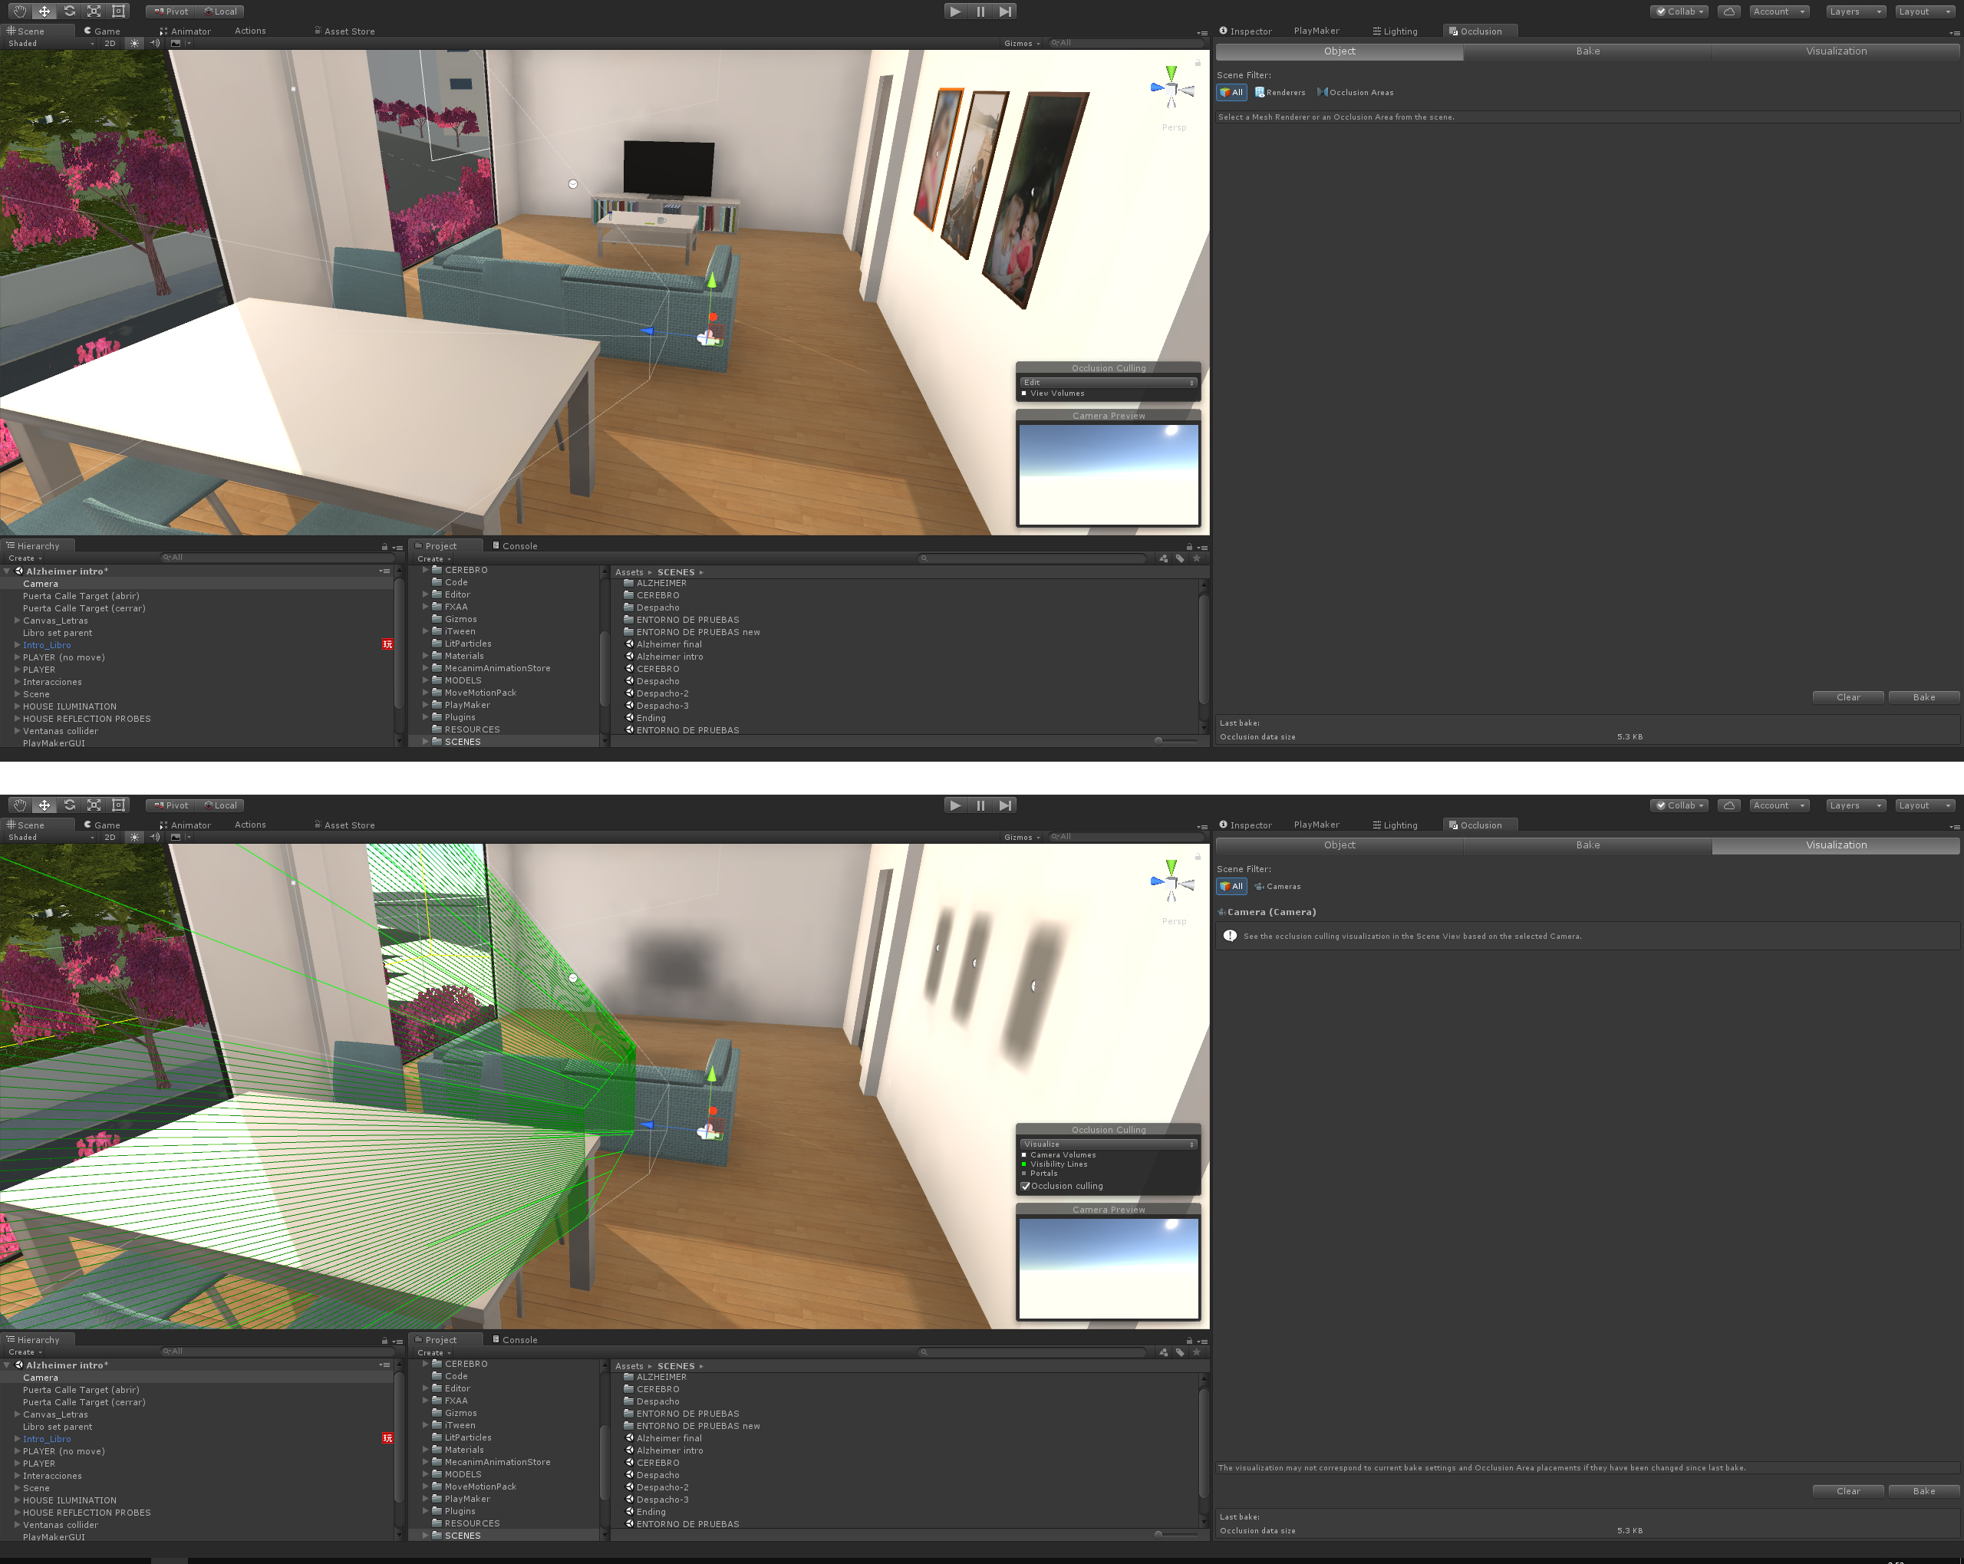This screenshot has height=1564, width=1964.
Task: Click Clear button in the Object-tab Occlusion panel
Action: click(1847, 696)
